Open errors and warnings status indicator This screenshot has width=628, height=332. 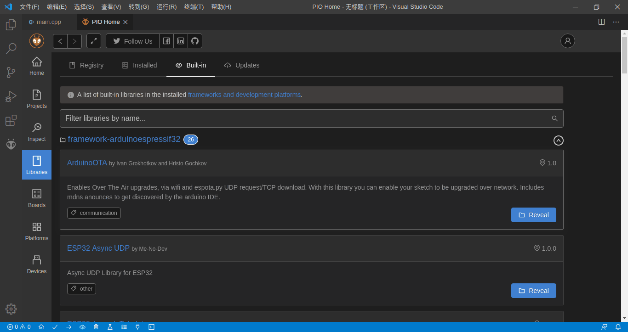coord(19,327)
